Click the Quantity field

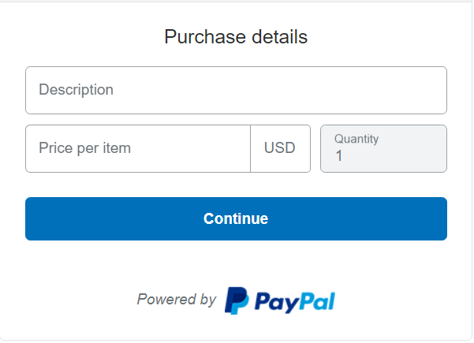(x=383, y=149)
